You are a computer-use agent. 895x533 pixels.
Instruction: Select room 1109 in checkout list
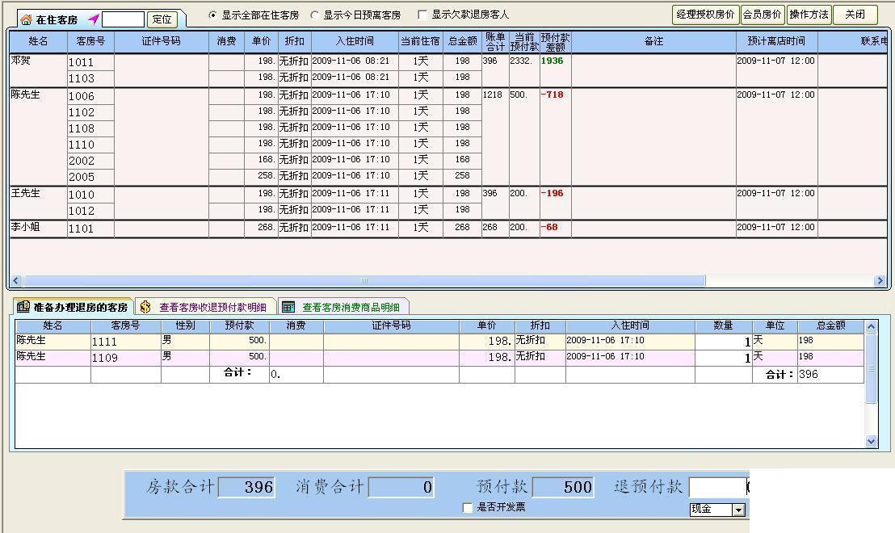click(125, 357)
